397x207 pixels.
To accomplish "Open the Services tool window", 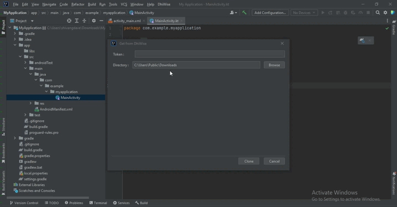I will tap(121, 203).
